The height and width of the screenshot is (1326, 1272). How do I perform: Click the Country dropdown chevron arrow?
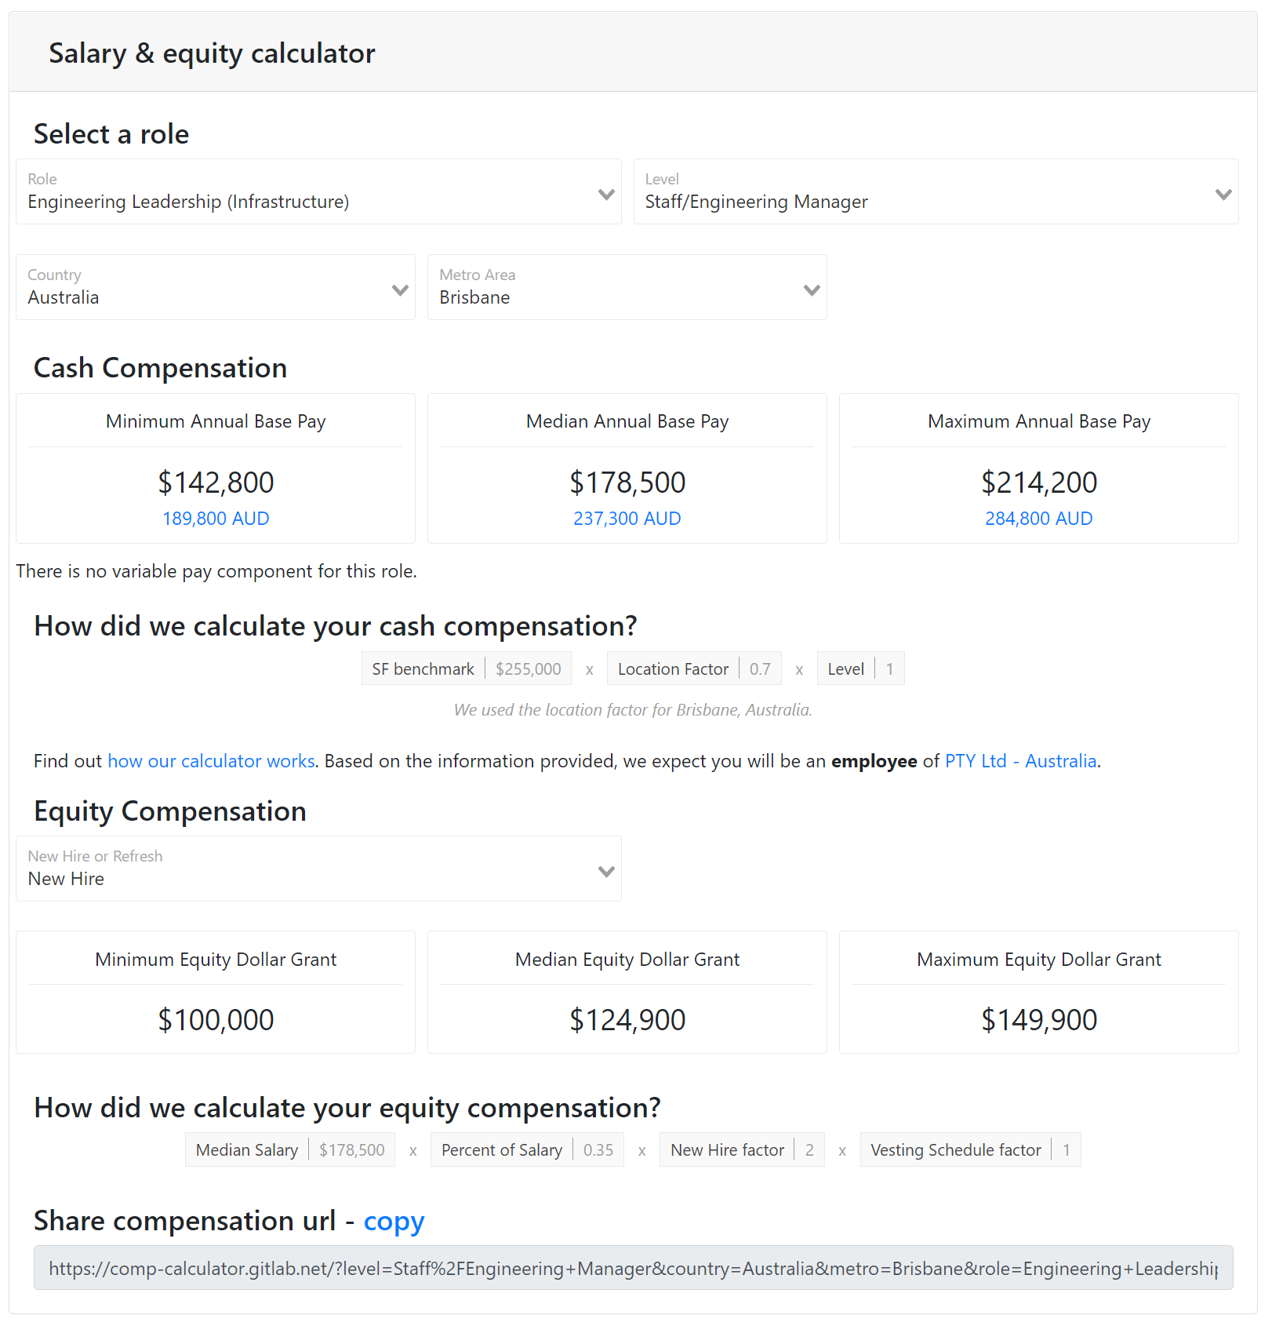(x=400, y=290)
